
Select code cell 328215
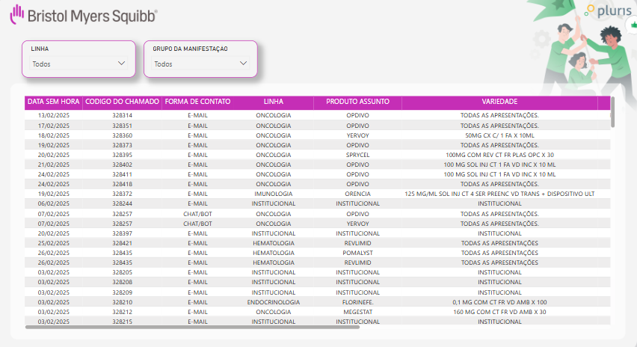coord(123,322)
